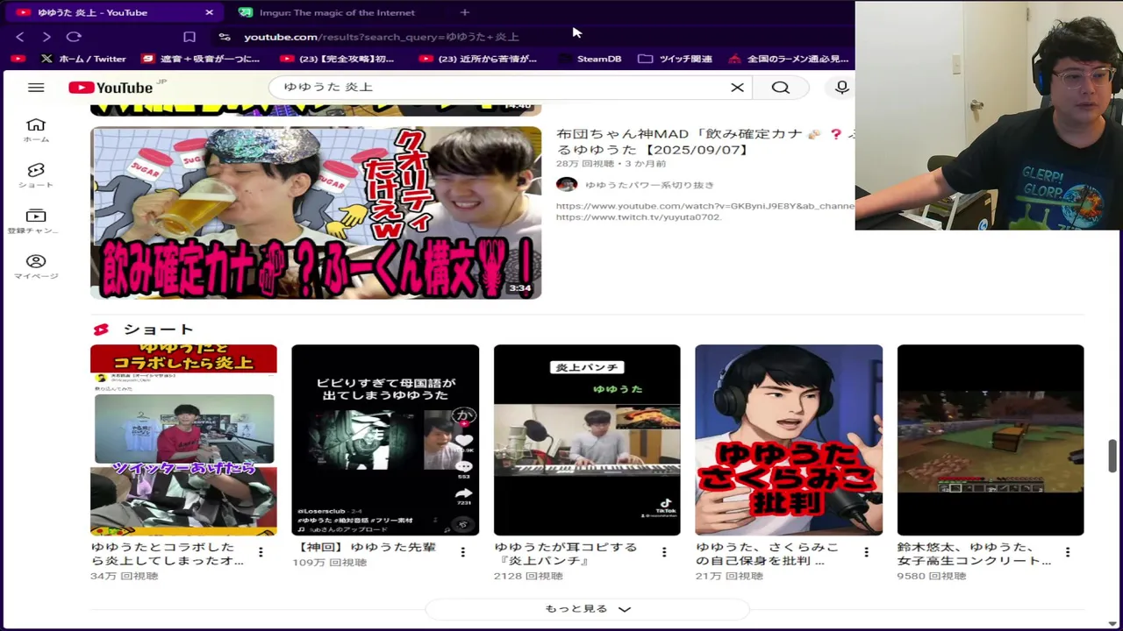Open new browser tab with plus
1123x631 pixels.
[x=465, y=12]
